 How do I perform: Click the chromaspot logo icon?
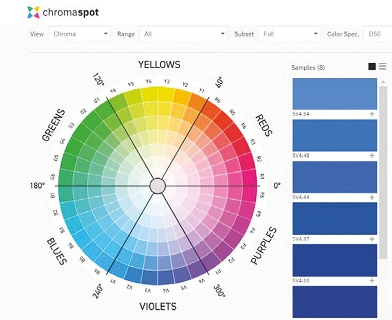(33, 12)
